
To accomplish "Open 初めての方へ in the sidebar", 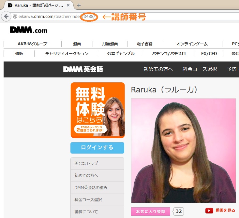I will point(97,176).
